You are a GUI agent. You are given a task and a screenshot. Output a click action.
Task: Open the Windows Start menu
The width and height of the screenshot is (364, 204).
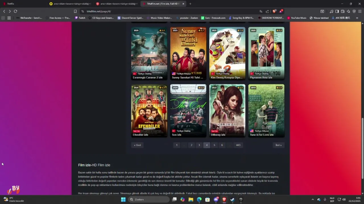[x=123, y=199]
